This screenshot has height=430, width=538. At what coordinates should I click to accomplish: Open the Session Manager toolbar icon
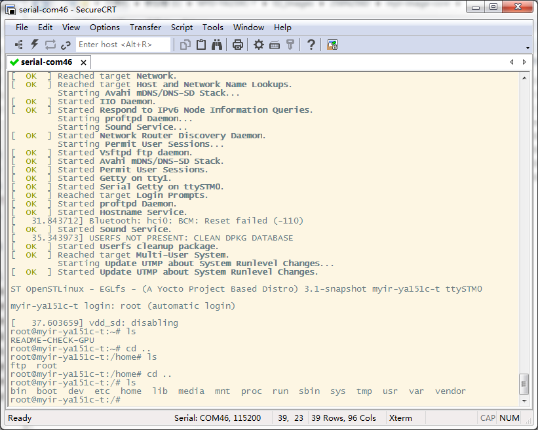(19, 45)
